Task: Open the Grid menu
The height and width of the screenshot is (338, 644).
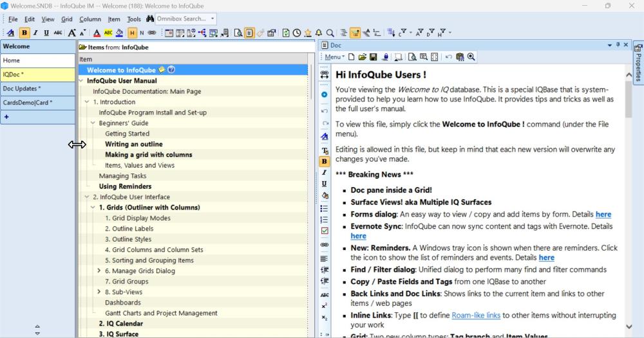Action: click(66, 19)
